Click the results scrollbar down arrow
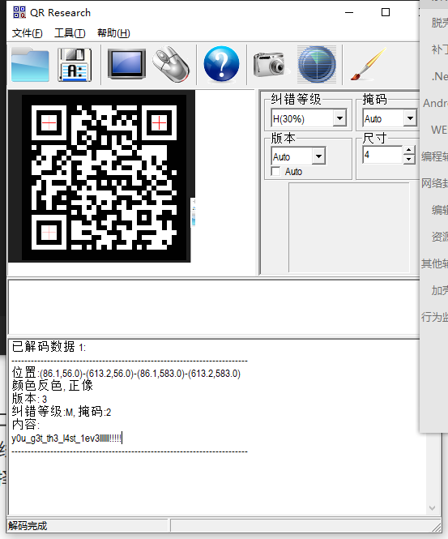448x539 pixels. tap(432, 507)
